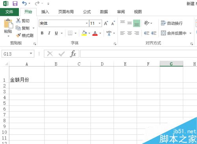Switch to the 视图 tab
Screen dimensions: 197x144
point(138,12)
